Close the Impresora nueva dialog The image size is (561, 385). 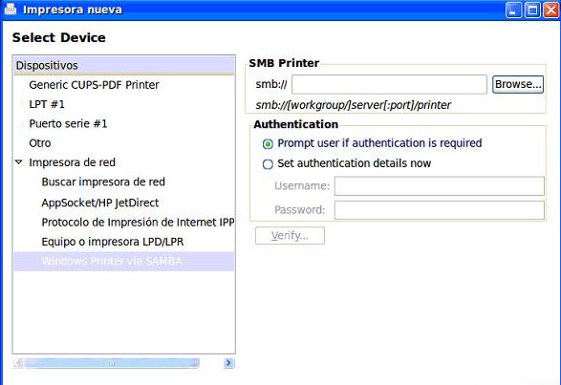[x=551, y=10]
